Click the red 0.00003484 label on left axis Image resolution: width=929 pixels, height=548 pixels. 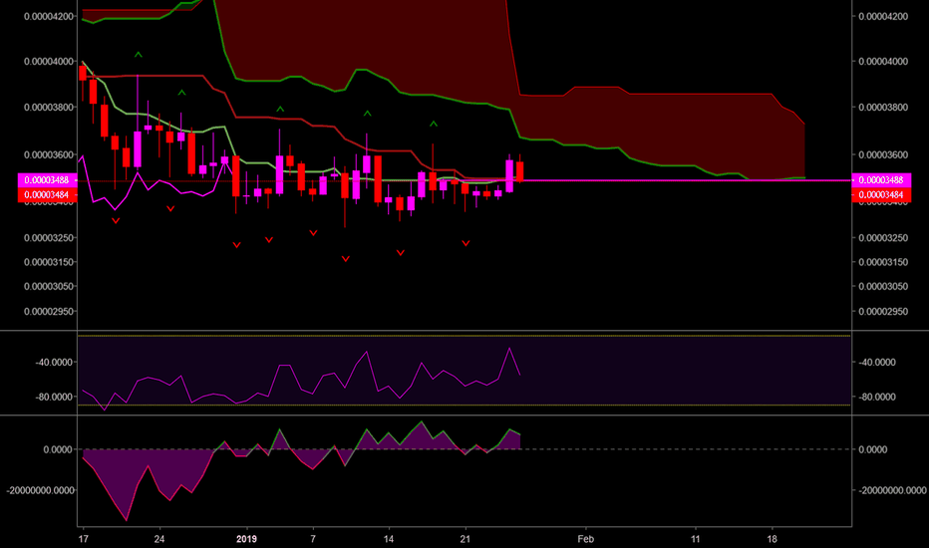pos(48,195)
